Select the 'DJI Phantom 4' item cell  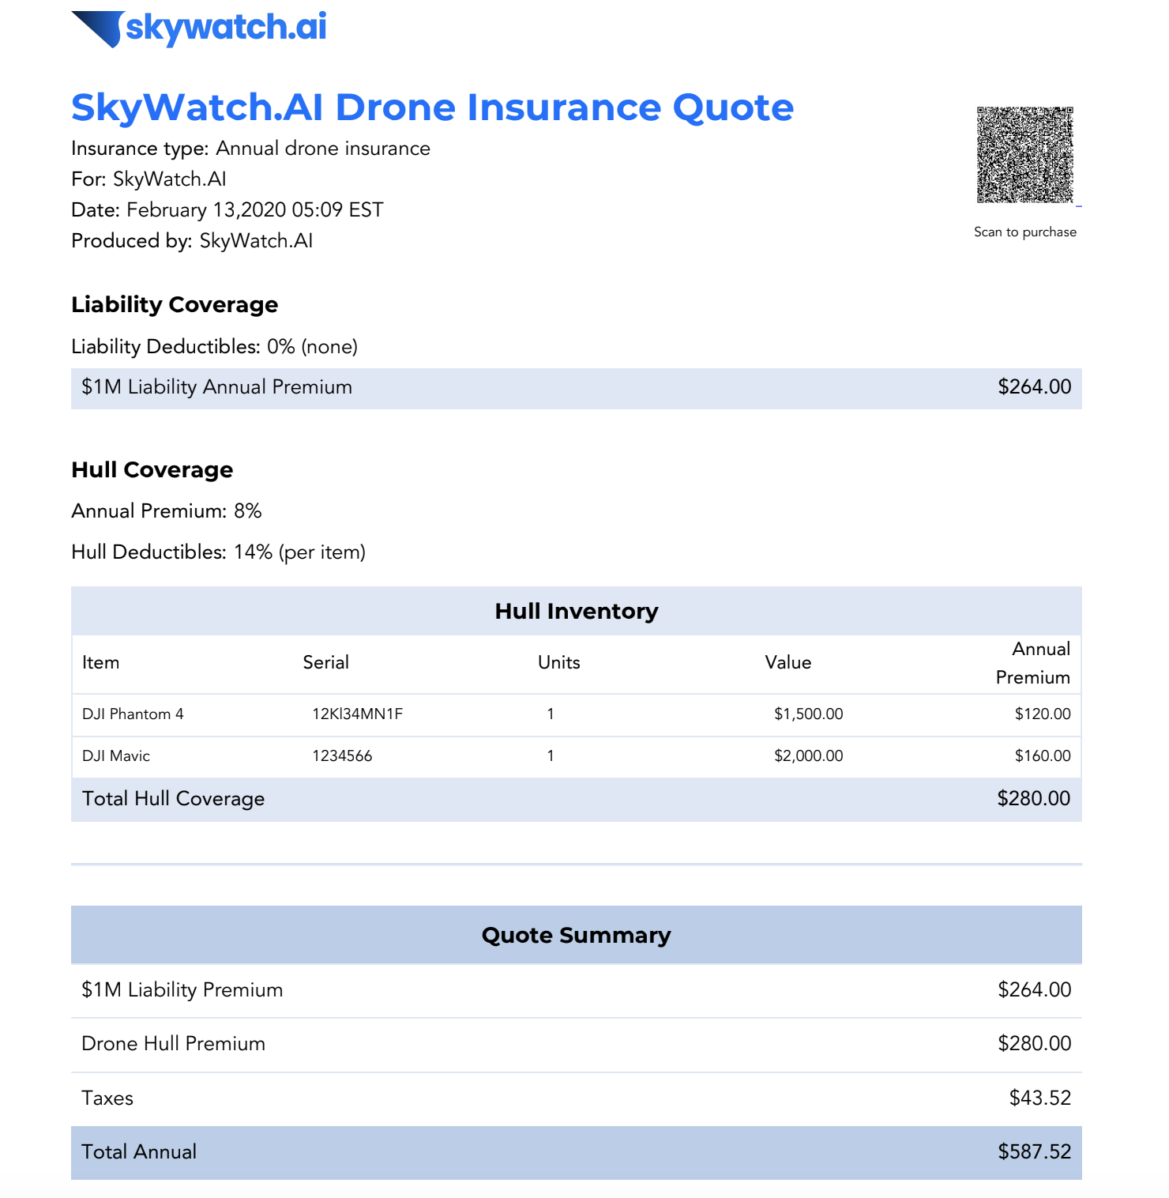click(x=133, y=714)
